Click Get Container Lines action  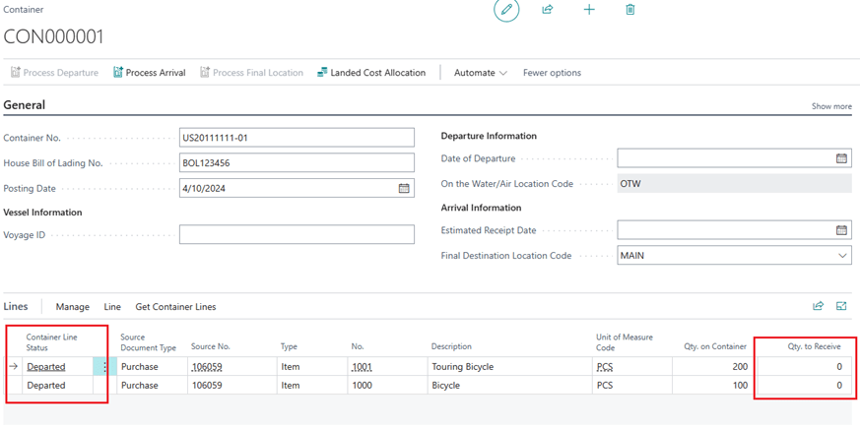pos(175,307)
